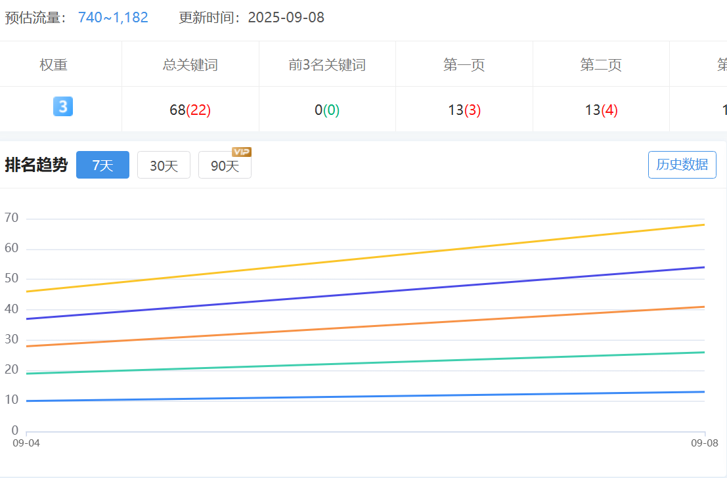Open the 90天 ranking trend tab

(225, 165)
